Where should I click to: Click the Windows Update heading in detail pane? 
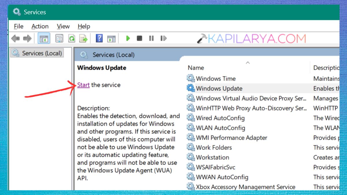102,68
